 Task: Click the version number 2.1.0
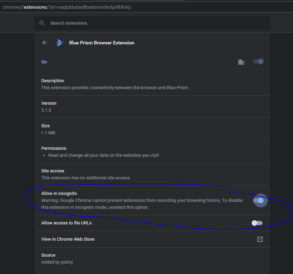46,110
